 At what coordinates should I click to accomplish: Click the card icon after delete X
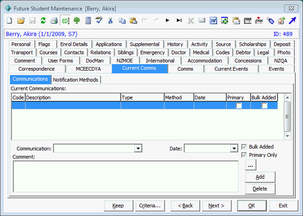(x=202, y=20)
